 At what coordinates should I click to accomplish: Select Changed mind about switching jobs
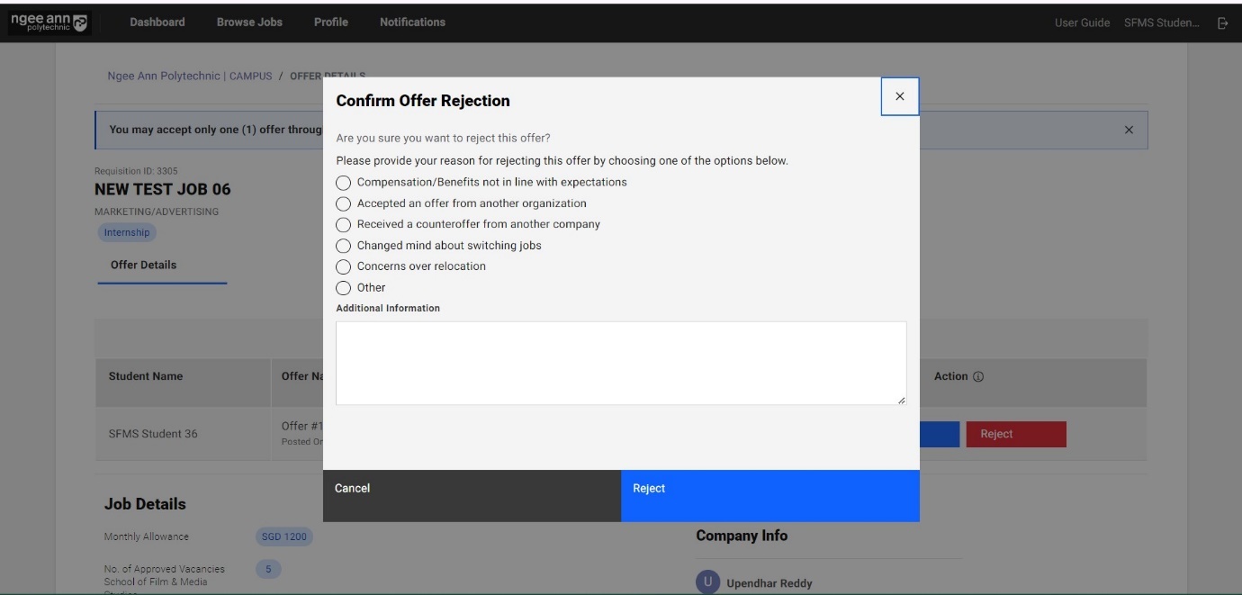[343, 246]
